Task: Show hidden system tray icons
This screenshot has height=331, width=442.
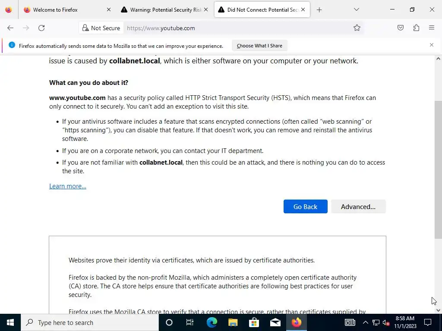Action: click(x=365, y=322)
